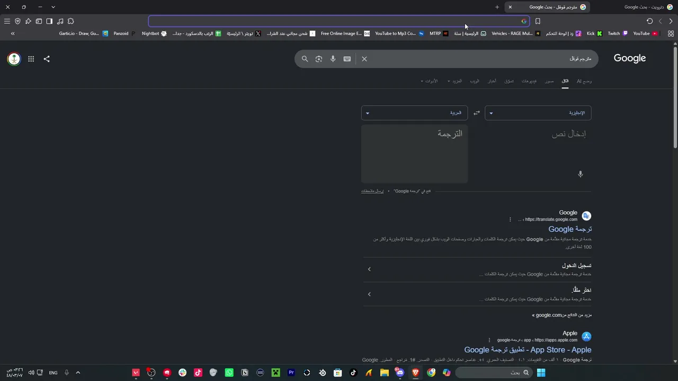Open the YouTube to Mp3 Converter bookmark

pyautogui.click(x=399, y=33)
